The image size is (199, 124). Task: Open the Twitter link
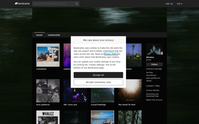click(x=149, y=81)
